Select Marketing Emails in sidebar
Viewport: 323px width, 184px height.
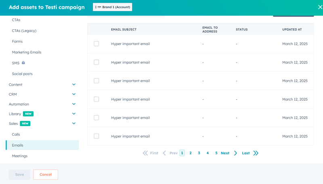pyautogui.click(x=27, y=52)
